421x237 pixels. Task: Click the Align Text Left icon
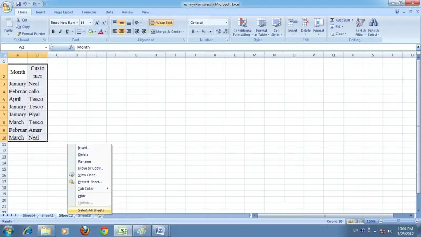(115, 32)
